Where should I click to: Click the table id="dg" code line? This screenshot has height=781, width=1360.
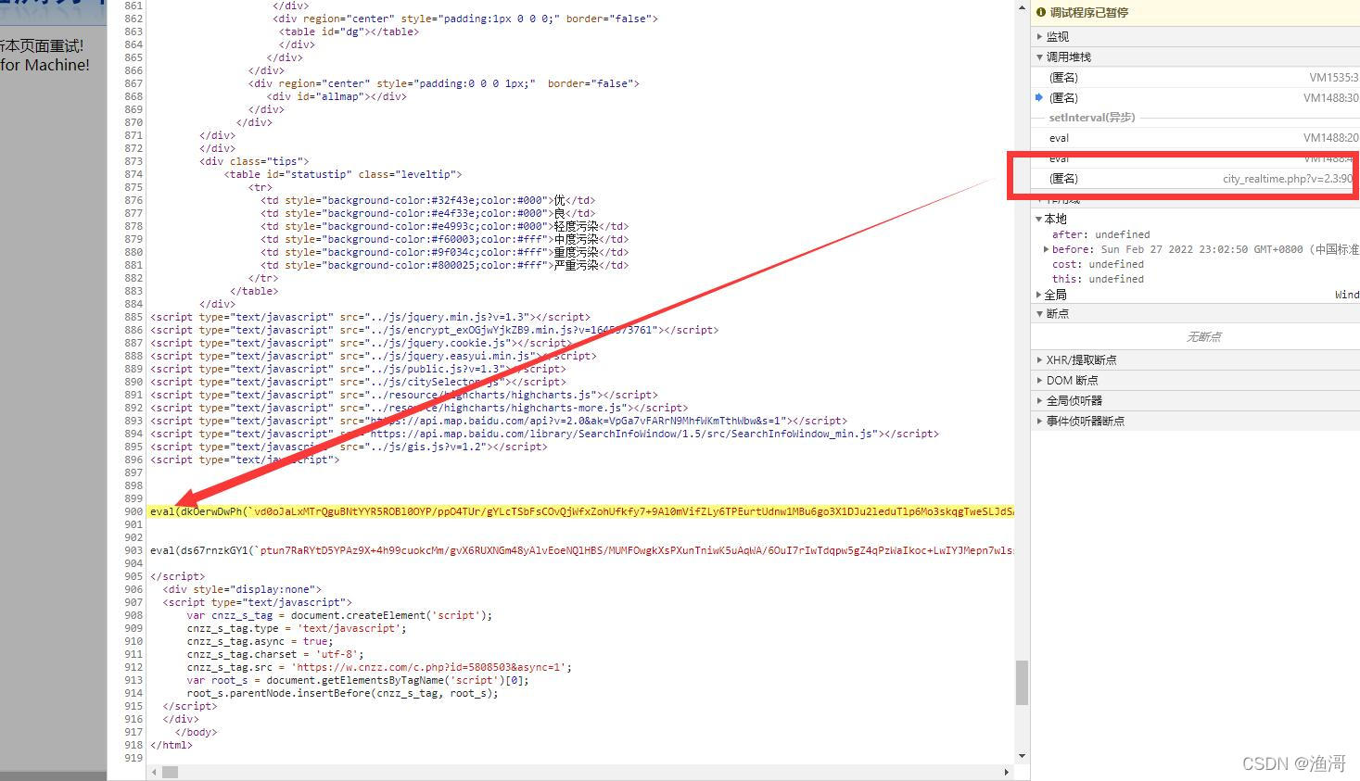(349, 32)
